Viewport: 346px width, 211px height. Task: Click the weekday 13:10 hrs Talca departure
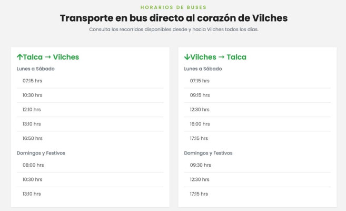pyautogui.click(x=90, y=124)
